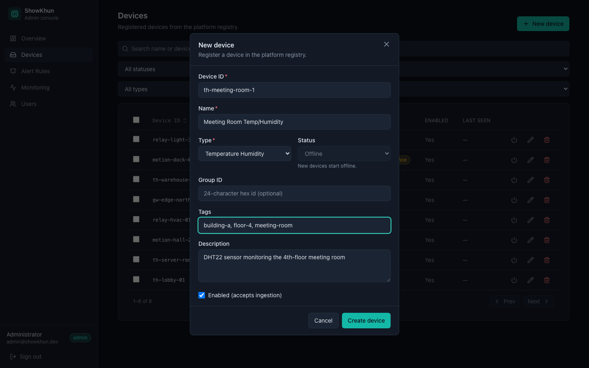Click edit pencil for th-server-room row
The image size is (589, 368).
[x=531, y=260]
